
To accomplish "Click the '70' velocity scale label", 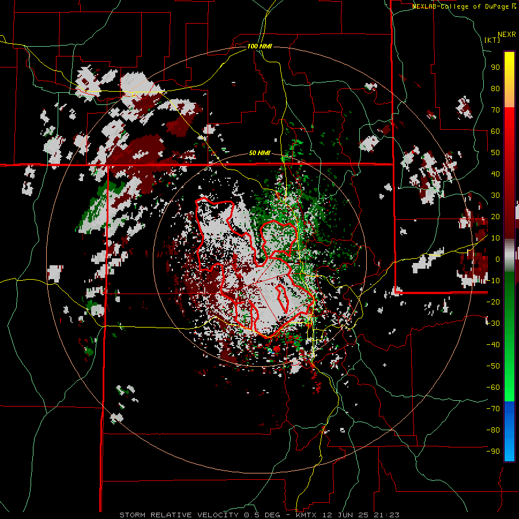I will point(495,110).
